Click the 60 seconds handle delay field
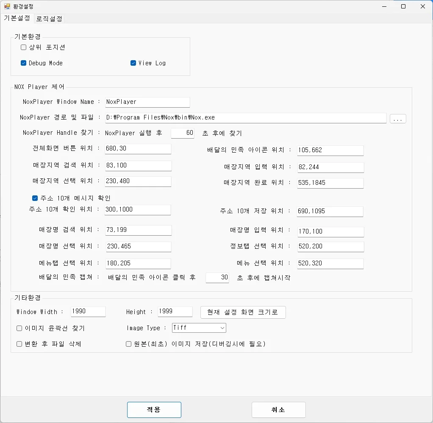Image resolution: width=433 pixels, height=423 pixels. click(183, 133)
